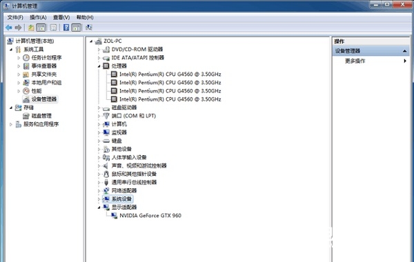414x262 pixels.
Task: Click the 通用串行总线控制器 USB icon
Action: click(x=106, y=182)
